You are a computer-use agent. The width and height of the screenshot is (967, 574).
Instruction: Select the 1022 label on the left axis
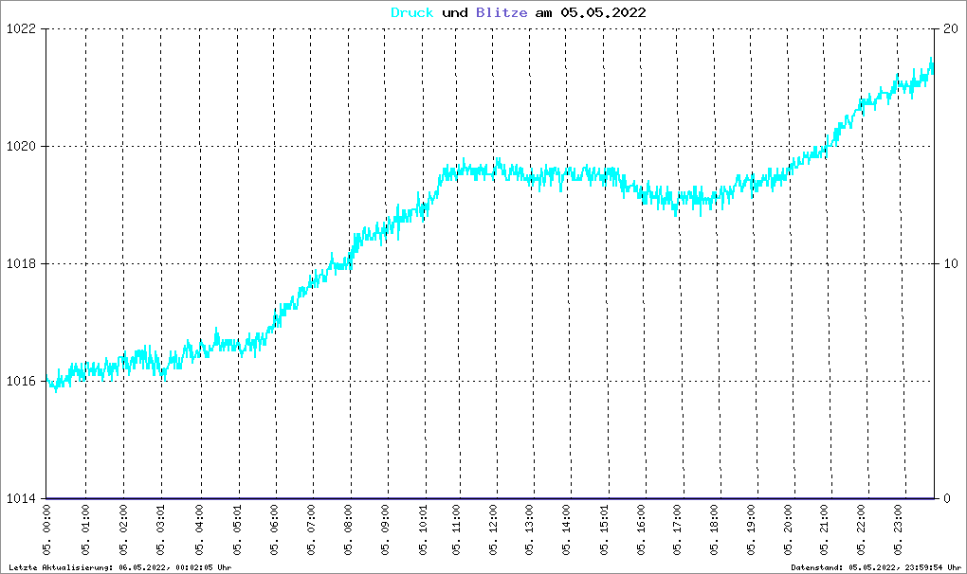tap(21, 29)
